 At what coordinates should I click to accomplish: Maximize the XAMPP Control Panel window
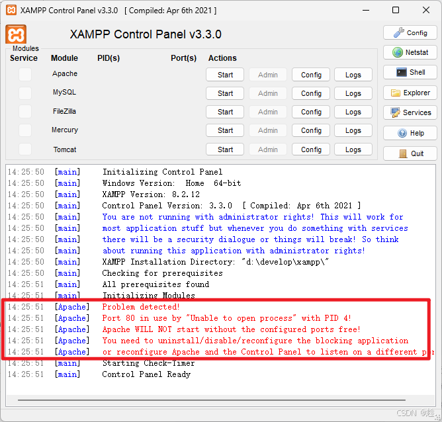pos(396,11)
